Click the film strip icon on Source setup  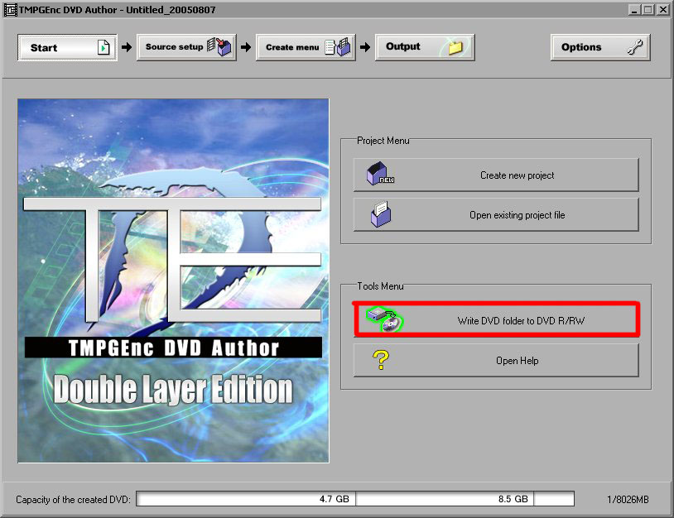[x=219, y=46]
